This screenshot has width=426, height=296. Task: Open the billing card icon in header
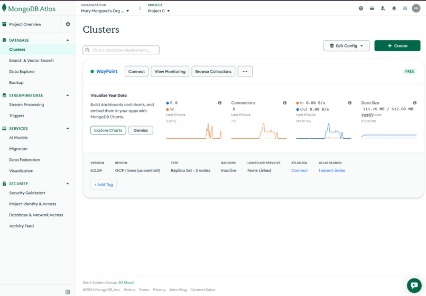pyautogui.click(x=372, y=8)
